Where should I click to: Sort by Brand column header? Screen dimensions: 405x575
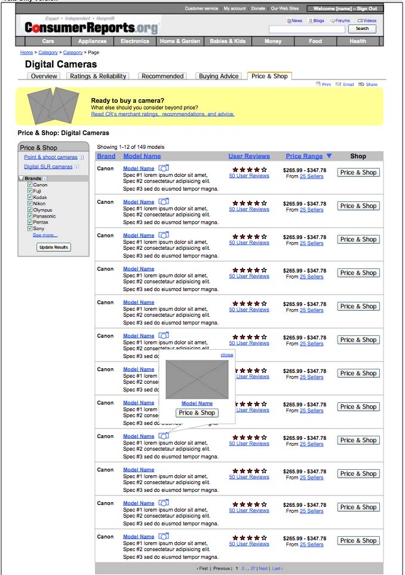click(x=106, y=156)
